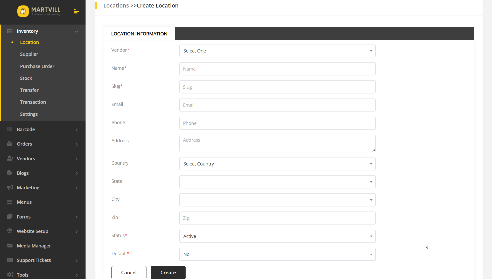Open Support Tickets from the sidebar
The image size is (492, 279).
coord(33,260)
